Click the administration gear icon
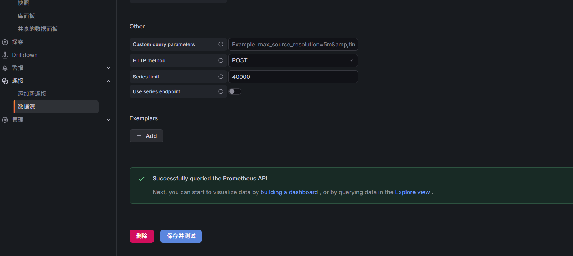The width and height of the screenshot is (573, 256). tap(5, 120)
